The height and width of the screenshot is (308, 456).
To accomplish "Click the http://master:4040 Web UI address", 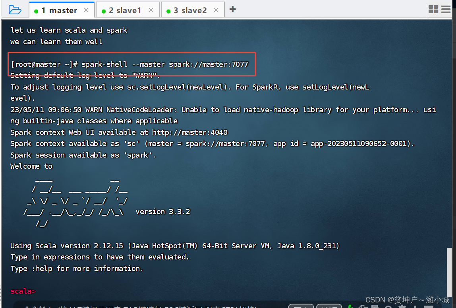I will point(190,132).
